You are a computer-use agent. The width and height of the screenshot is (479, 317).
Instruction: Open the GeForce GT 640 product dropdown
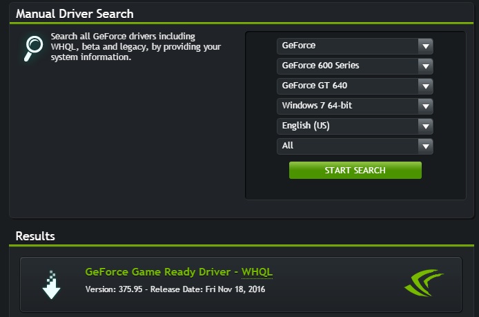(355, 86)
